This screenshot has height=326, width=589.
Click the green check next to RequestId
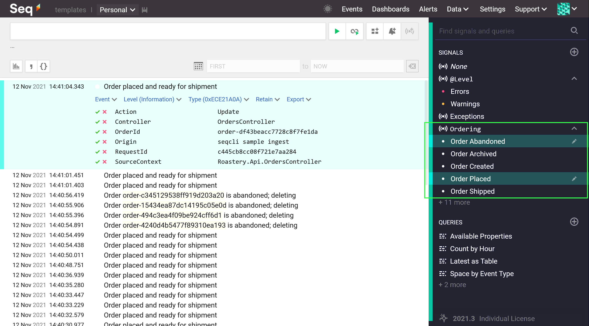tap(97, 152)
